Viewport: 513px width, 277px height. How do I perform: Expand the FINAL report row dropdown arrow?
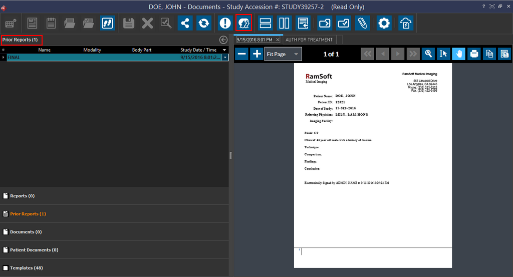click(x=225, y=58)
